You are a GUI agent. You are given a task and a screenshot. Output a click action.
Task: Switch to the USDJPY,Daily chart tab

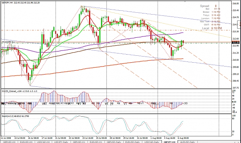tap(61, 142)
